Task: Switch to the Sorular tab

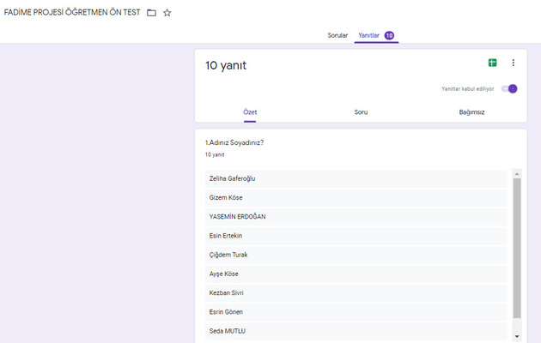Action: pos(337,35)
